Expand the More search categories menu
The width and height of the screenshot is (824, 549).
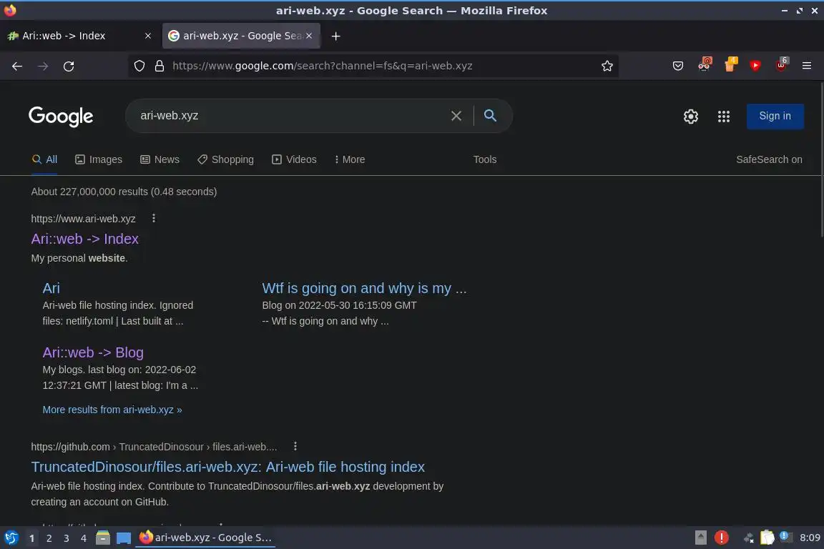(350, 159)
